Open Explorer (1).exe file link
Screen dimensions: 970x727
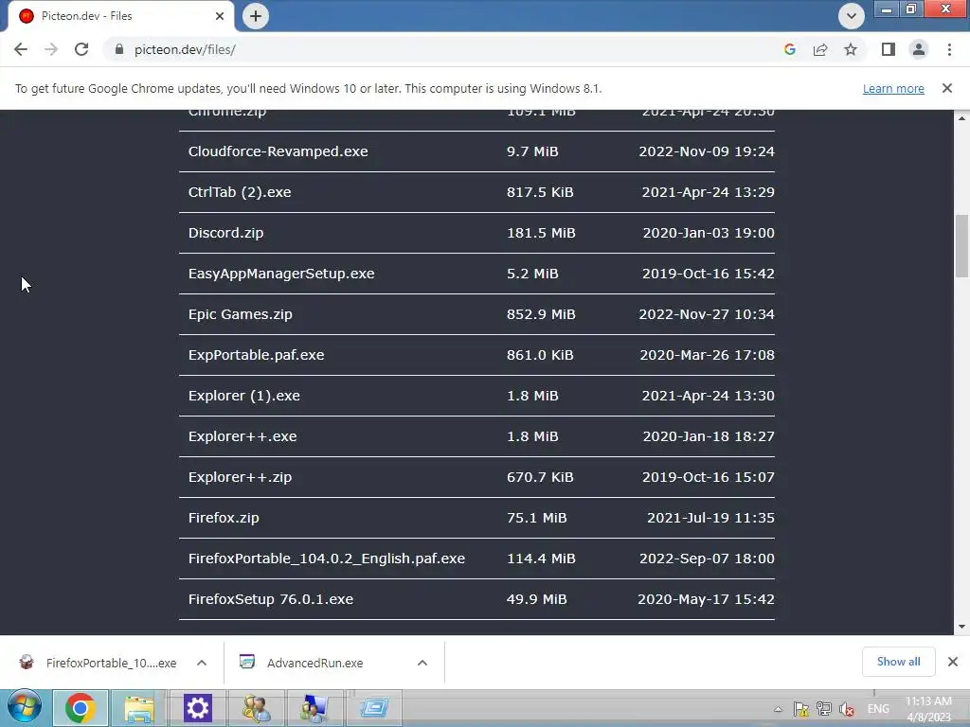pos(243,396)
